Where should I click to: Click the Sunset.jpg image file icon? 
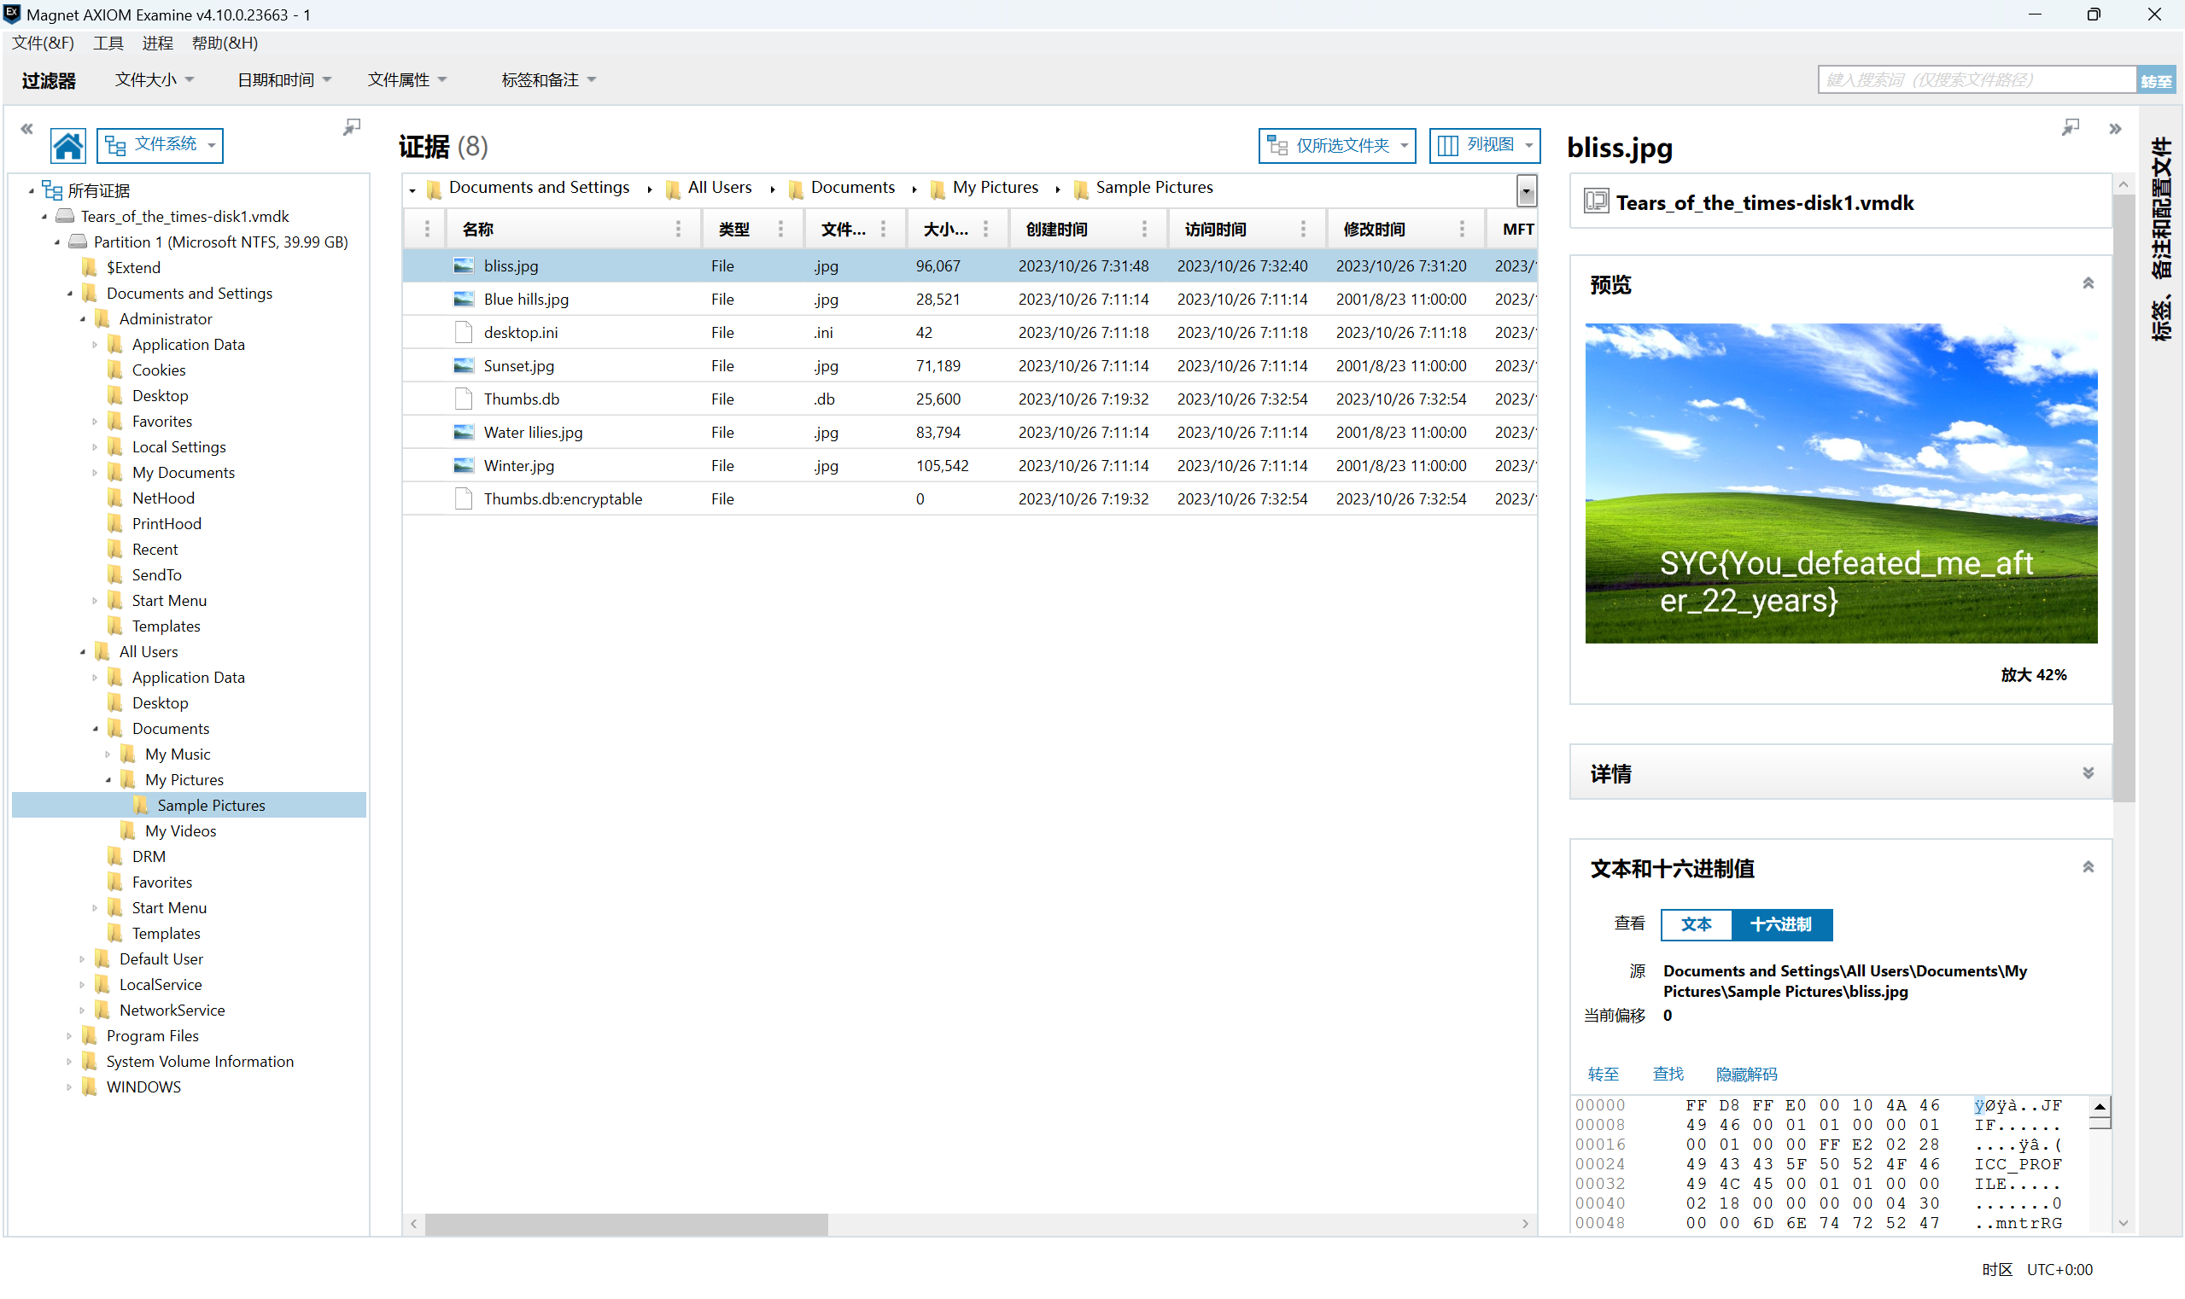(464, 365)
